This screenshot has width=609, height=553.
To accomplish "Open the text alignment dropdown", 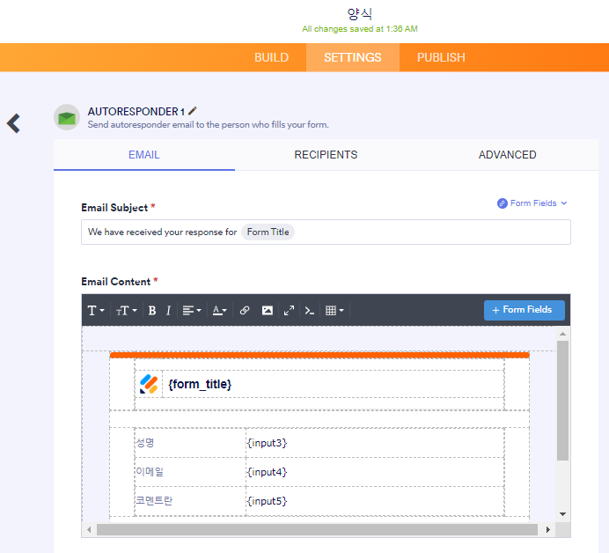I will coord(192,311).
